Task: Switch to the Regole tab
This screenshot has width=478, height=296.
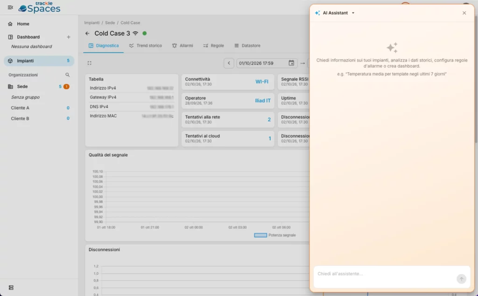Action: point(214,46)
